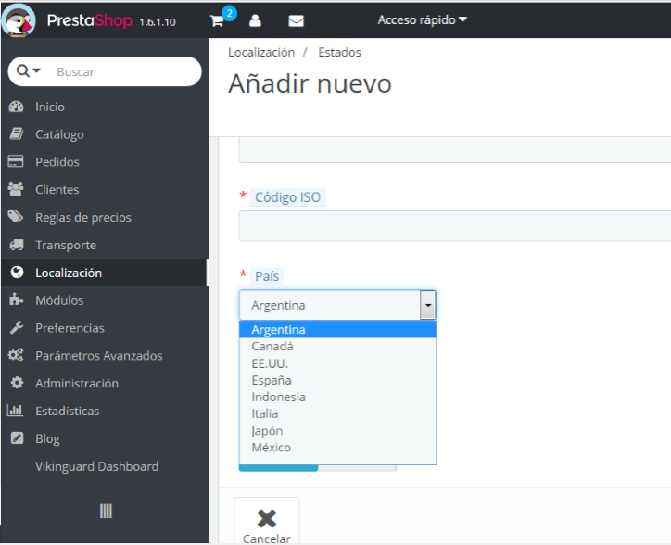Viewport: 671px width, 545px height.
Task: Select EE.UU. in the country list
Action: pos(337,363)
